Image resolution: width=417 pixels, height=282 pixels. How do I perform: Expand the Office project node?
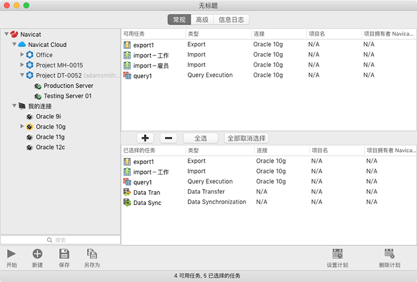coord(22,54)
